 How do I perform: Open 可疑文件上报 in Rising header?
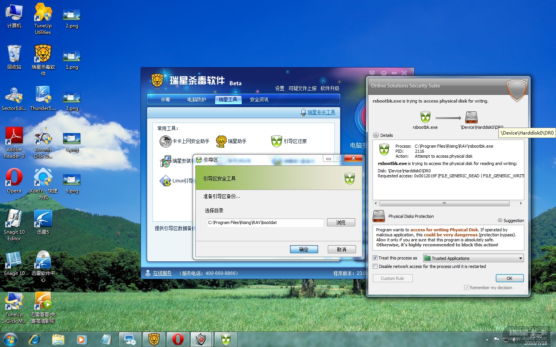pos(303,88)
